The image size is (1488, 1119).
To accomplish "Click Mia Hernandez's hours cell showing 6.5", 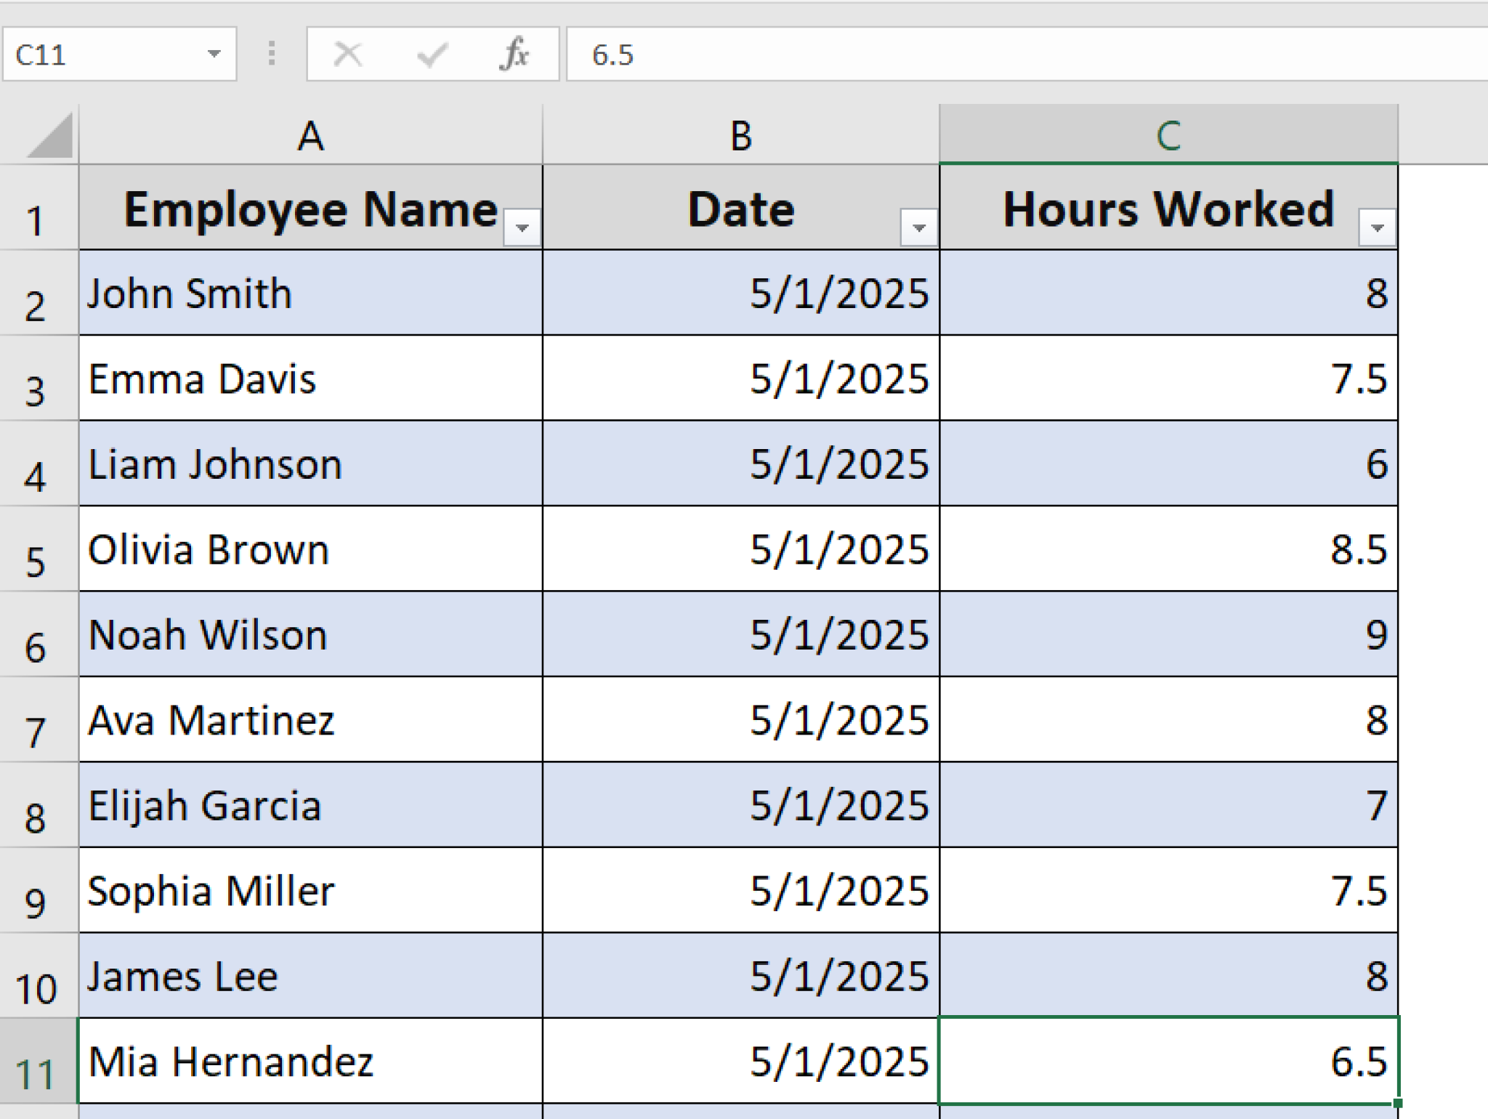I will (1168, 1062).
